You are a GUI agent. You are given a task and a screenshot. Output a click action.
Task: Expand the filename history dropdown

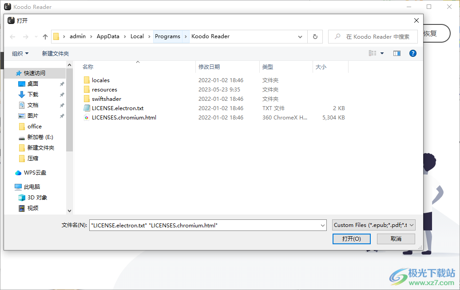323,225
